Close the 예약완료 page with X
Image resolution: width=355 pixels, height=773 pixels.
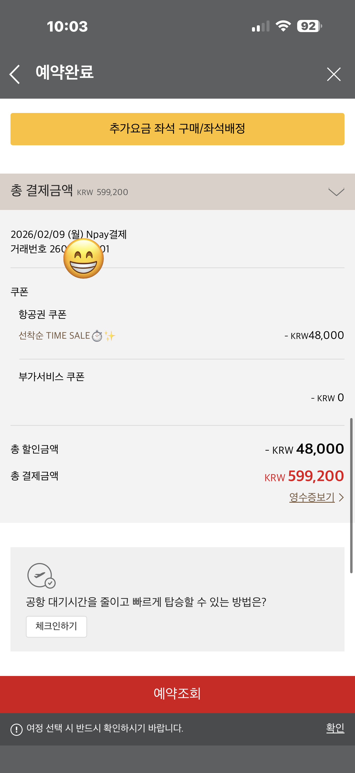pos(333,74)
